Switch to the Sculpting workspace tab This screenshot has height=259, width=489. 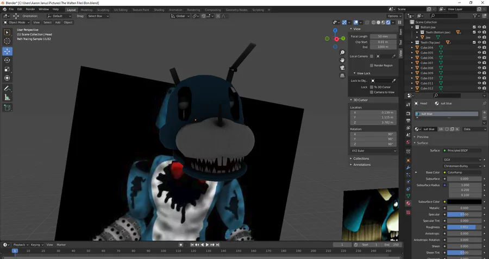click(103, 10)
